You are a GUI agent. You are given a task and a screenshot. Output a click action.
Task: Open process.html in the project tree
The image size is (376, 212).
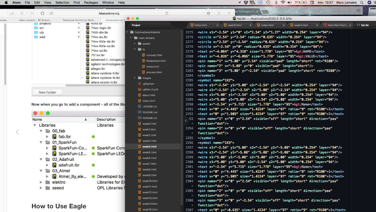pos(154,72)
